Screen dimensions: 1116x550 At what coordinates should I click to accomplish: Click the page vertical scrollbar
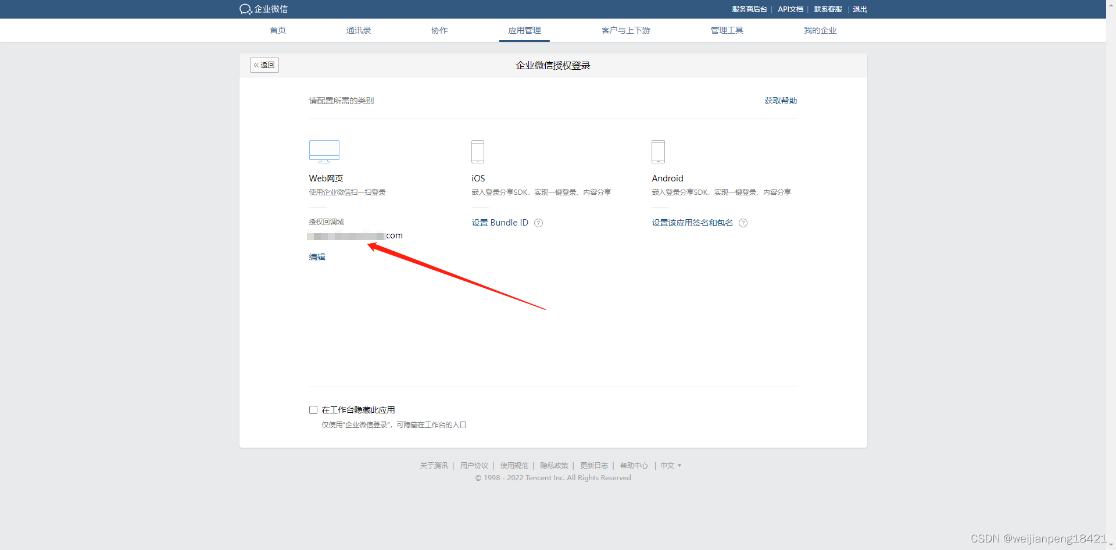tap(1111, 275)
